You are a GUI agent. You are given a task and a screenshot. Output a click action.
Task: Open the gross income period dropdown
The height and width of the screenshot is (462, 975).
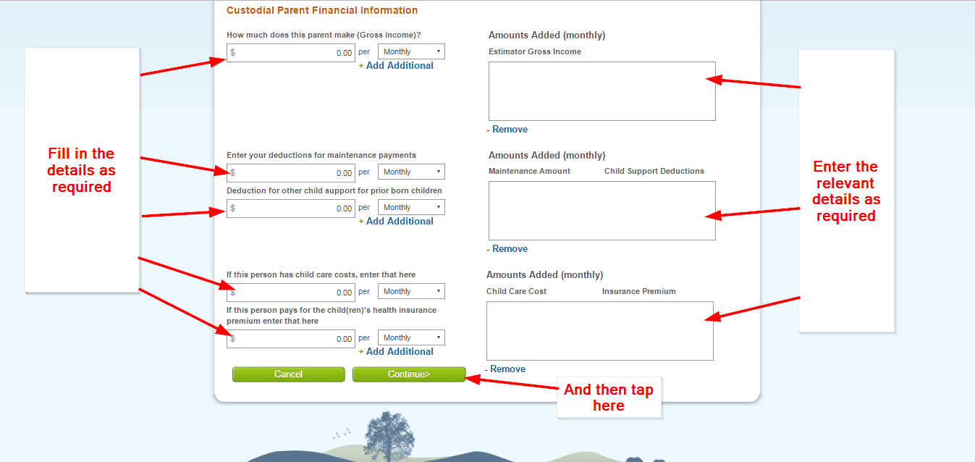pos(411,51)
